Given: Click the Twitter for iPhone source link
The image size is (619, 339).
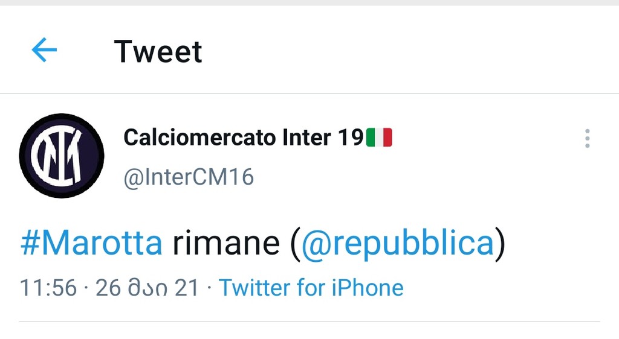Looking at the screenshot, I should (x=311, y=287).
